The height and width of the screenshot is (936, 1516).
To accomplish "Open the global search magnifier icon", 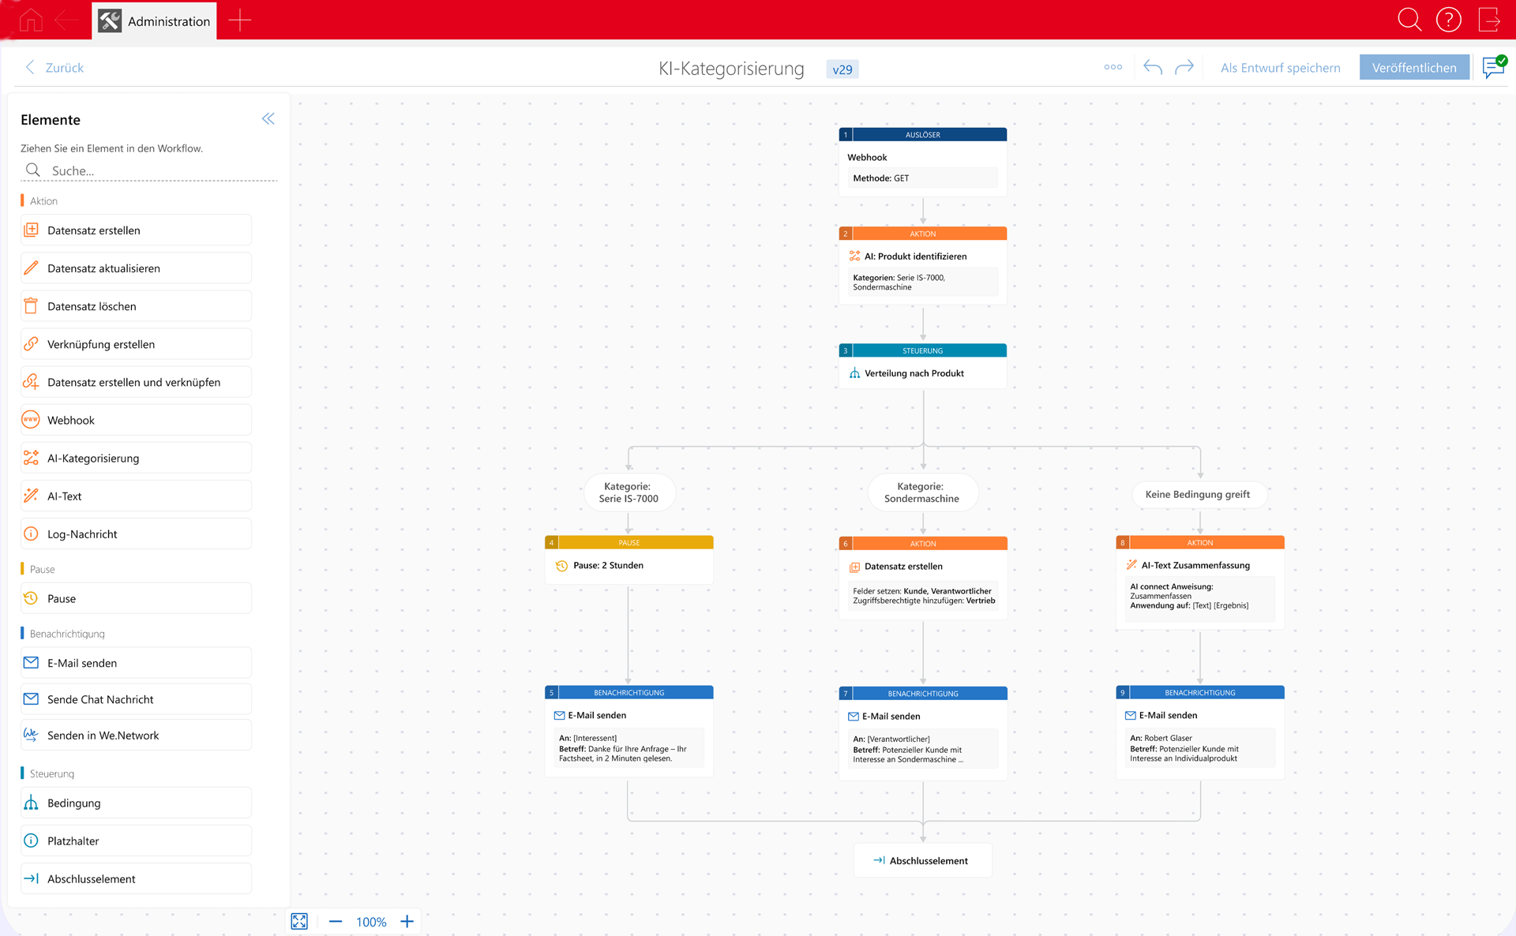I will tap(1409, 20).
